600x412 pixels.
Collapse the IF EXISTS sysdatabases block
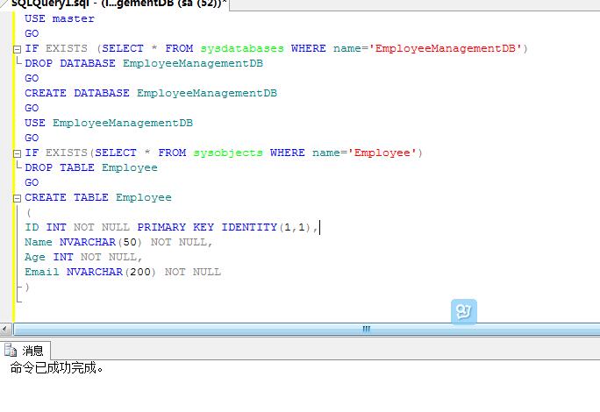17,49
